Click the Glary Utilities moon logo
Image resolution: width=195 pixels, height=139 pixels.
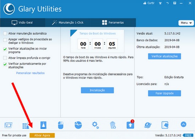click(9, 9)
